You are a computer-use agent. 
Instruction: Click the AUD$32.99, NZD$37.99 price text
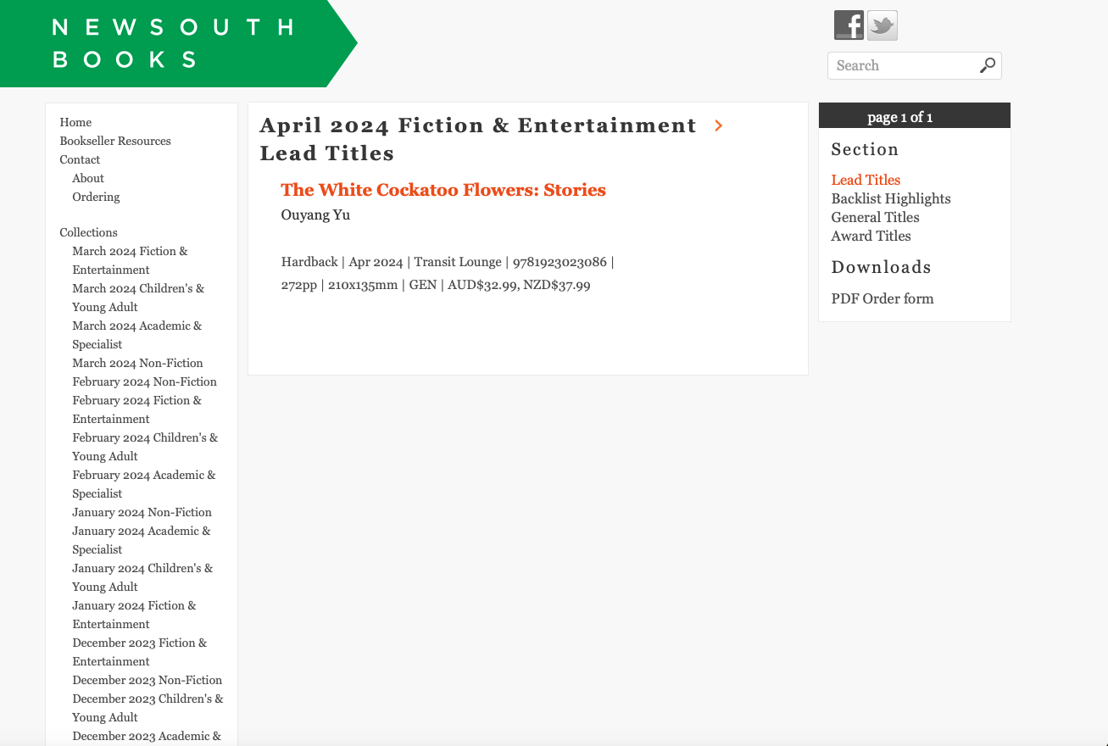point(519,285)
